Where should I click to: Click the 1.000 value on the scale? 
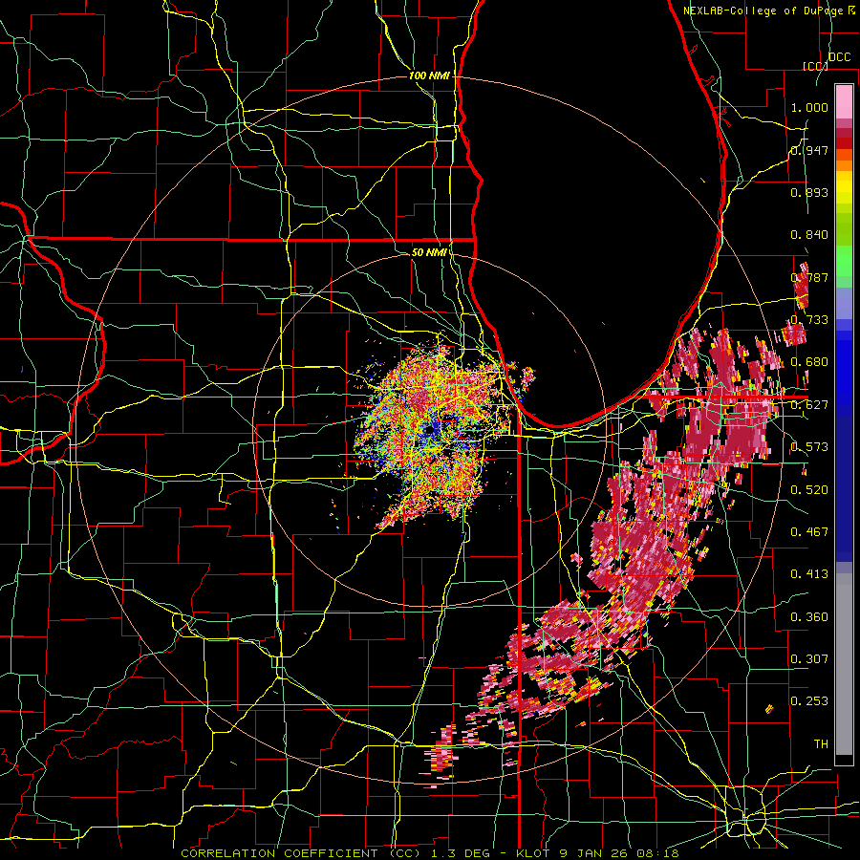[x=809, y=107]
